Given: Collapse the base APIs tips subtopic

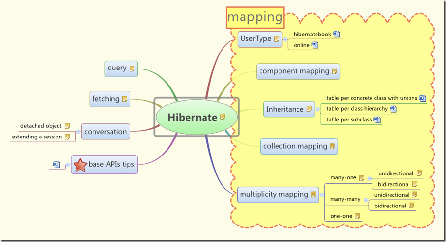Looking at the screenshot, I should coord(68,165).
